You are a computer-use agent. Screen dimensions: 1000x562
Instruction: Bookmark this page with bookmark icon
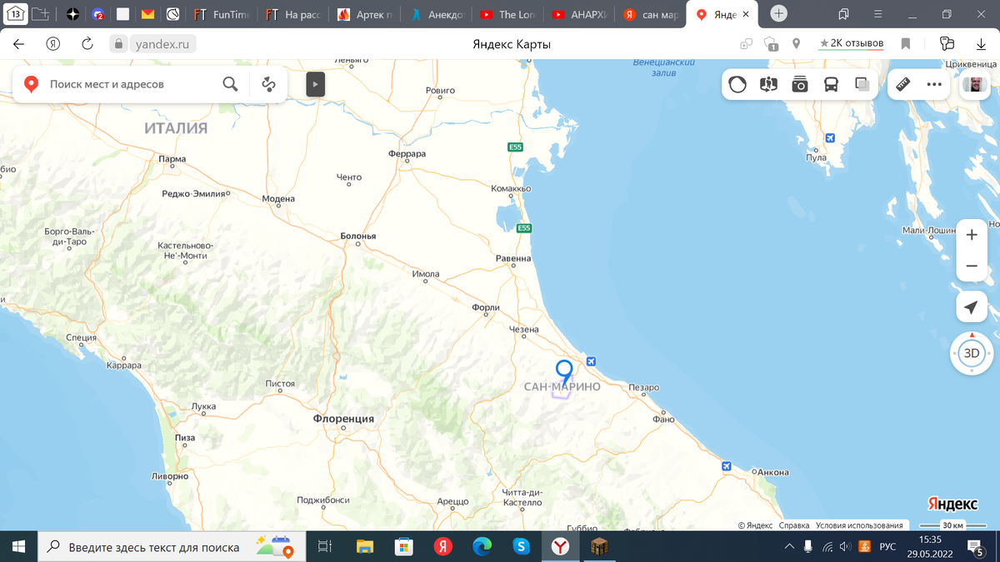(906, 44)
